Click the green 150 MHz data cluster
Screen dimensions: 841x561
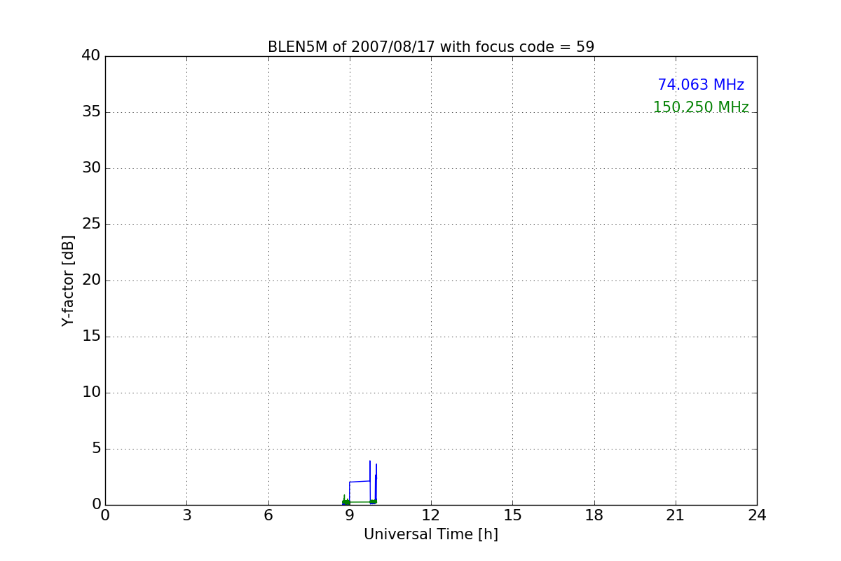pyautogui.click(x=346, y=501)
